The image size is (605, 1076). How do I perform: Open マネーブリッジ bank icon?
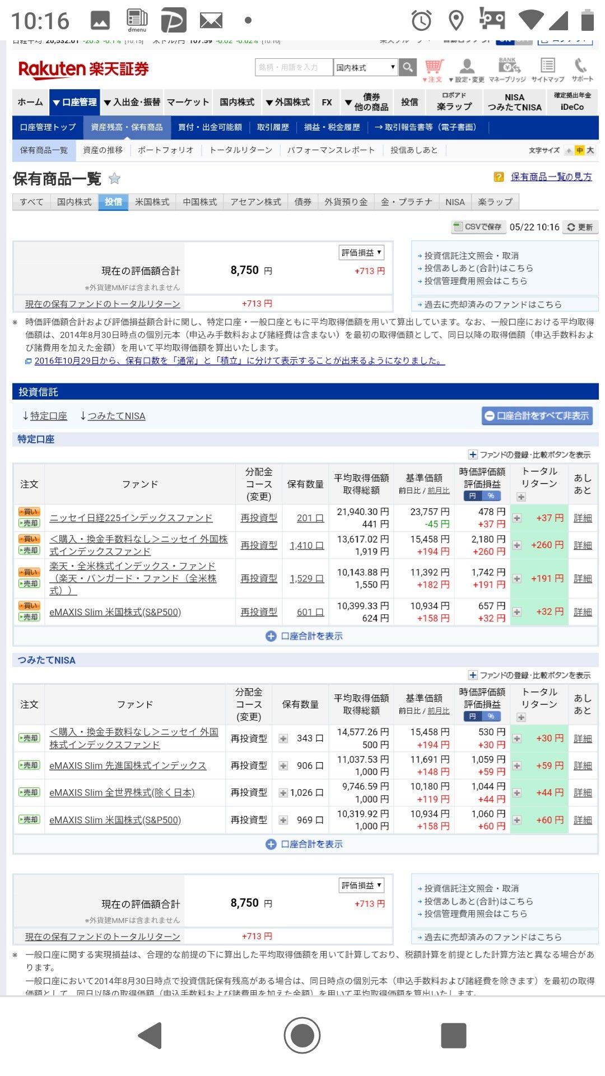pos(508,71)
